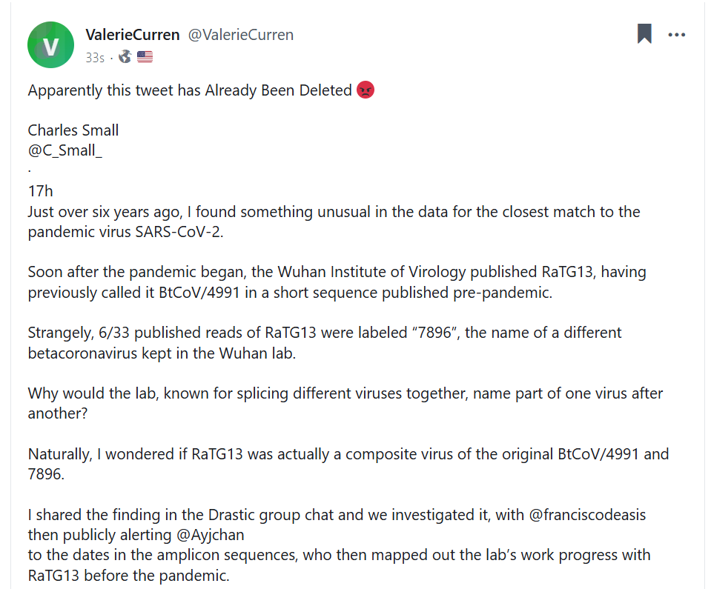Viewport: 711px width, 589px height.
Task: Open the @ValerieCurren handle link
Action: pyautogui.click(x=241, y=35)
